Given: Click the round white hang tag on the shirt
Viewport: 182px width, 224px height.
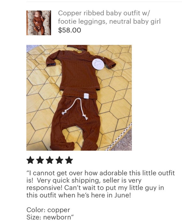Looking at the screenshot, I should tap(98, 64).
